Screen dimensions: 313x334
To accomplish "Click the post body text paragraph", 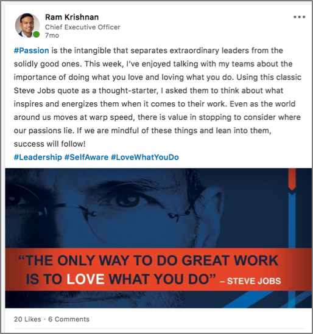I will tap(158, 97).
